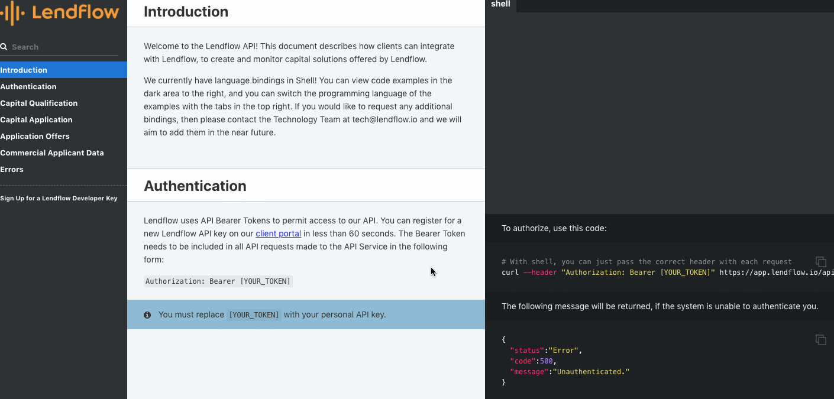Copy the Unauthenticated JSON response snippet
Viewport: 834px width, 399px height.
pos(821,339)
